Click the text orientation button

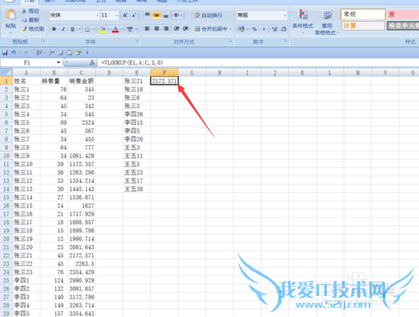[177, 15]
